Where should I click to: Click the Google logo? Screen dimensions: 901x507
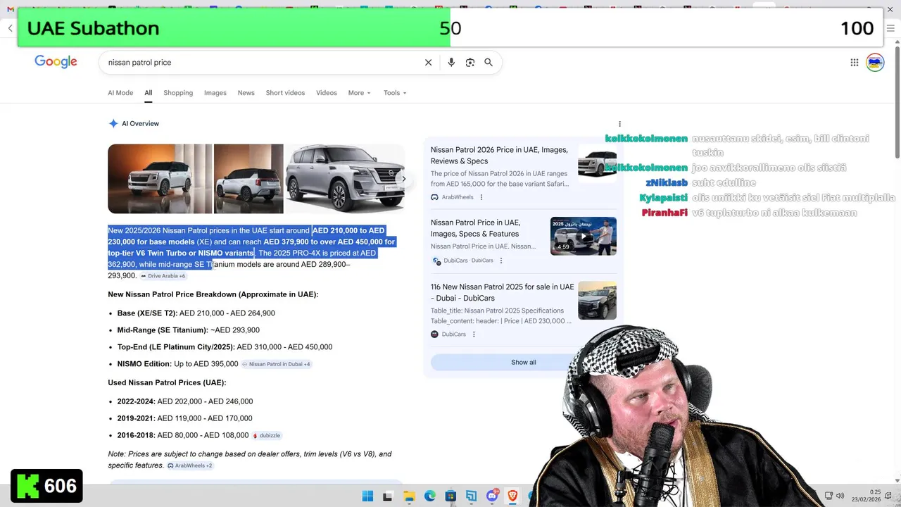[56, 62]
